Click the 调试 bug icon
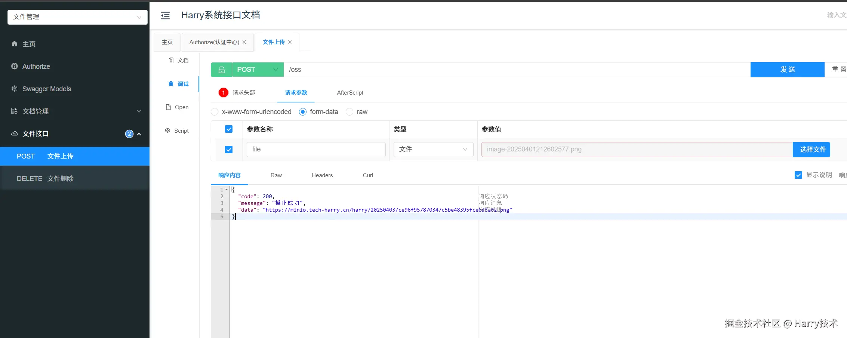Screen dimensions: 847x338 (171, 84)
